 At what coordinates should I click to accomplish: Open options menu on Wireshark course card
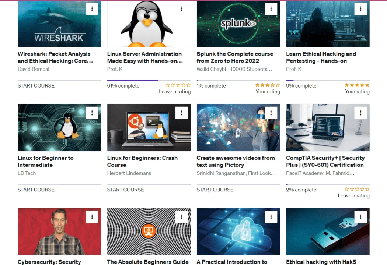[x=92, y=9]
